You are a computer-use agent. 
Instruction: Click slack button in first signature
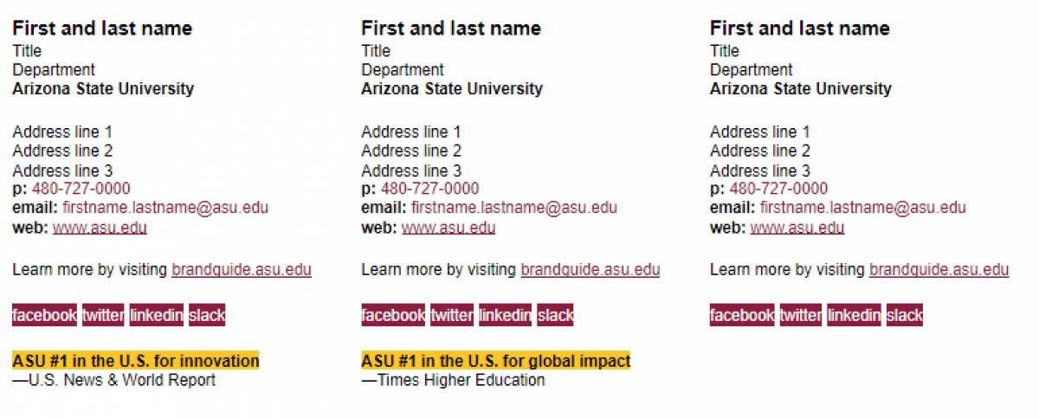click(x=207, y=316)
